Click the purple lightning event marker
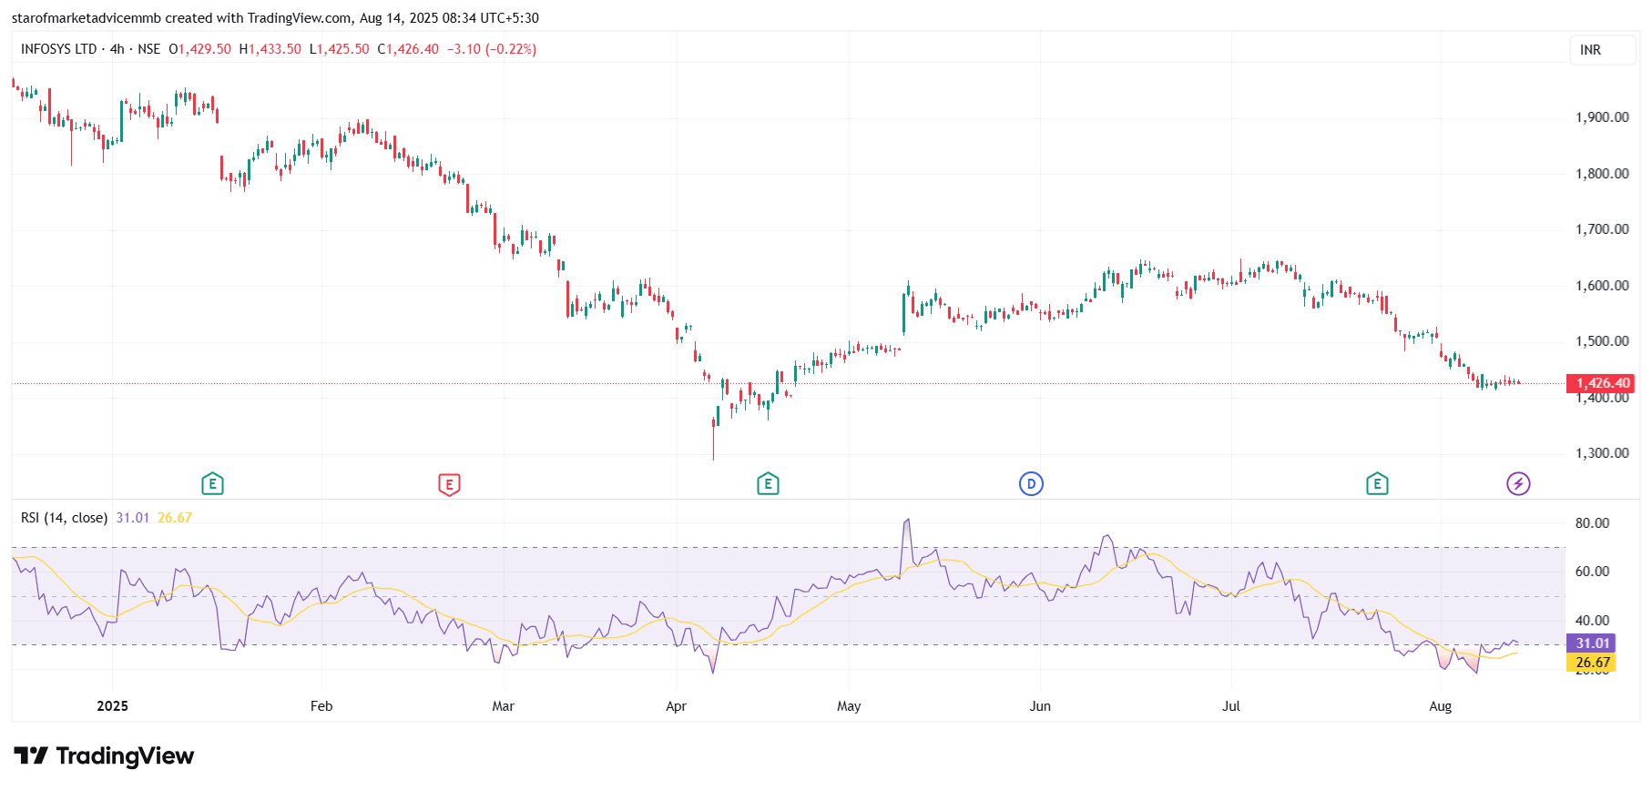 point(1518,484)
